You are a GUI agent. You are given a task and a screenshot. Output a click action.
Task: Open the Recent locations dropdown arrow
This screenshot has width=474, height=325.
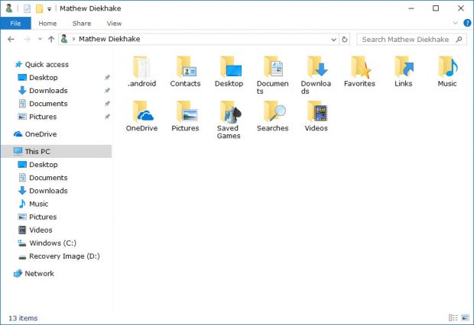pos(40,39)
